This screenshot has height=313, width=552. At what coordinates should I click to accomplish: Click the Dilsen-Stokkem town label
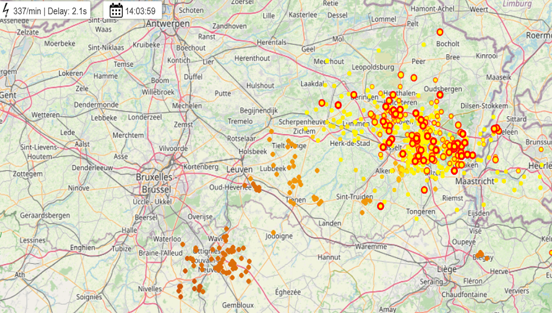484,106
